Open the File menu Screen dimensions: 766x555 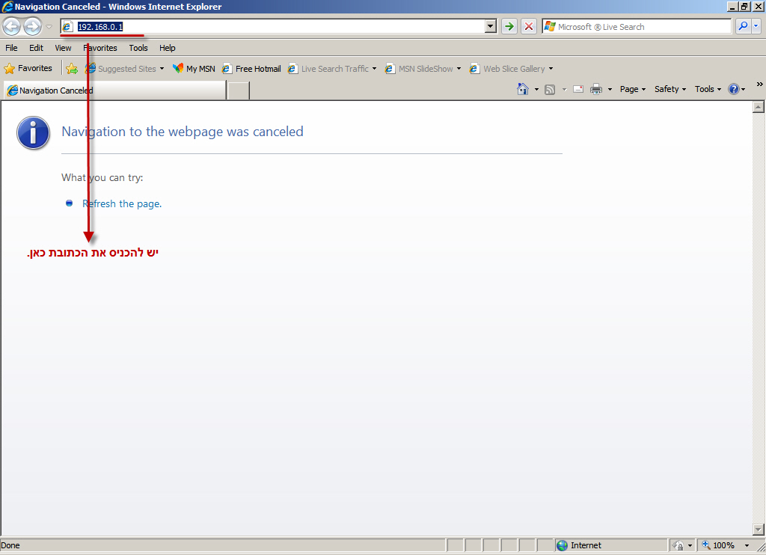click(x=11, y=48)
